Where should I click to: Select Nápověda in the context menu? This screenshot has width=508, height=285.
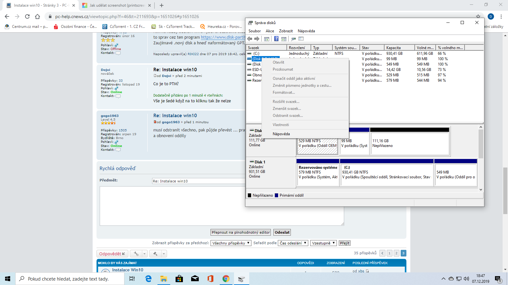click(281, 134)
